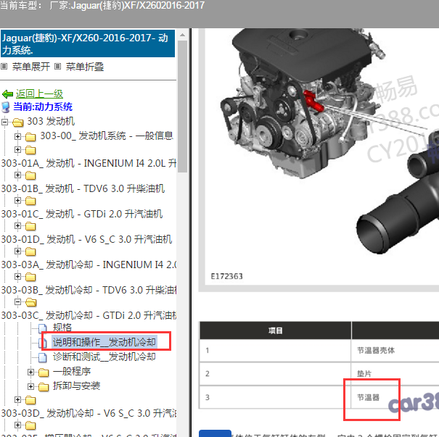
Task: Open 303-03B_ 发动机冷却 - TDV6 3.0
Action: [89, 290]
